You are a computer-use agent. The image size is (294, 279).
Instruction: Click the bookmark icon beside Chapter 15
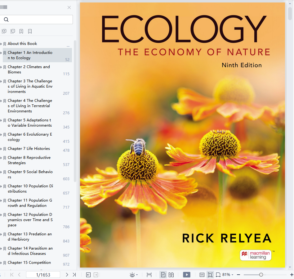point(5,263)
